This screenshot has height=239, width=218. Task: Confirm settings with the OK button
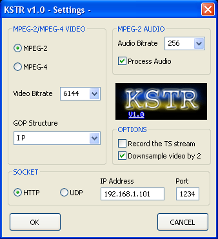[x=35, y=222]
